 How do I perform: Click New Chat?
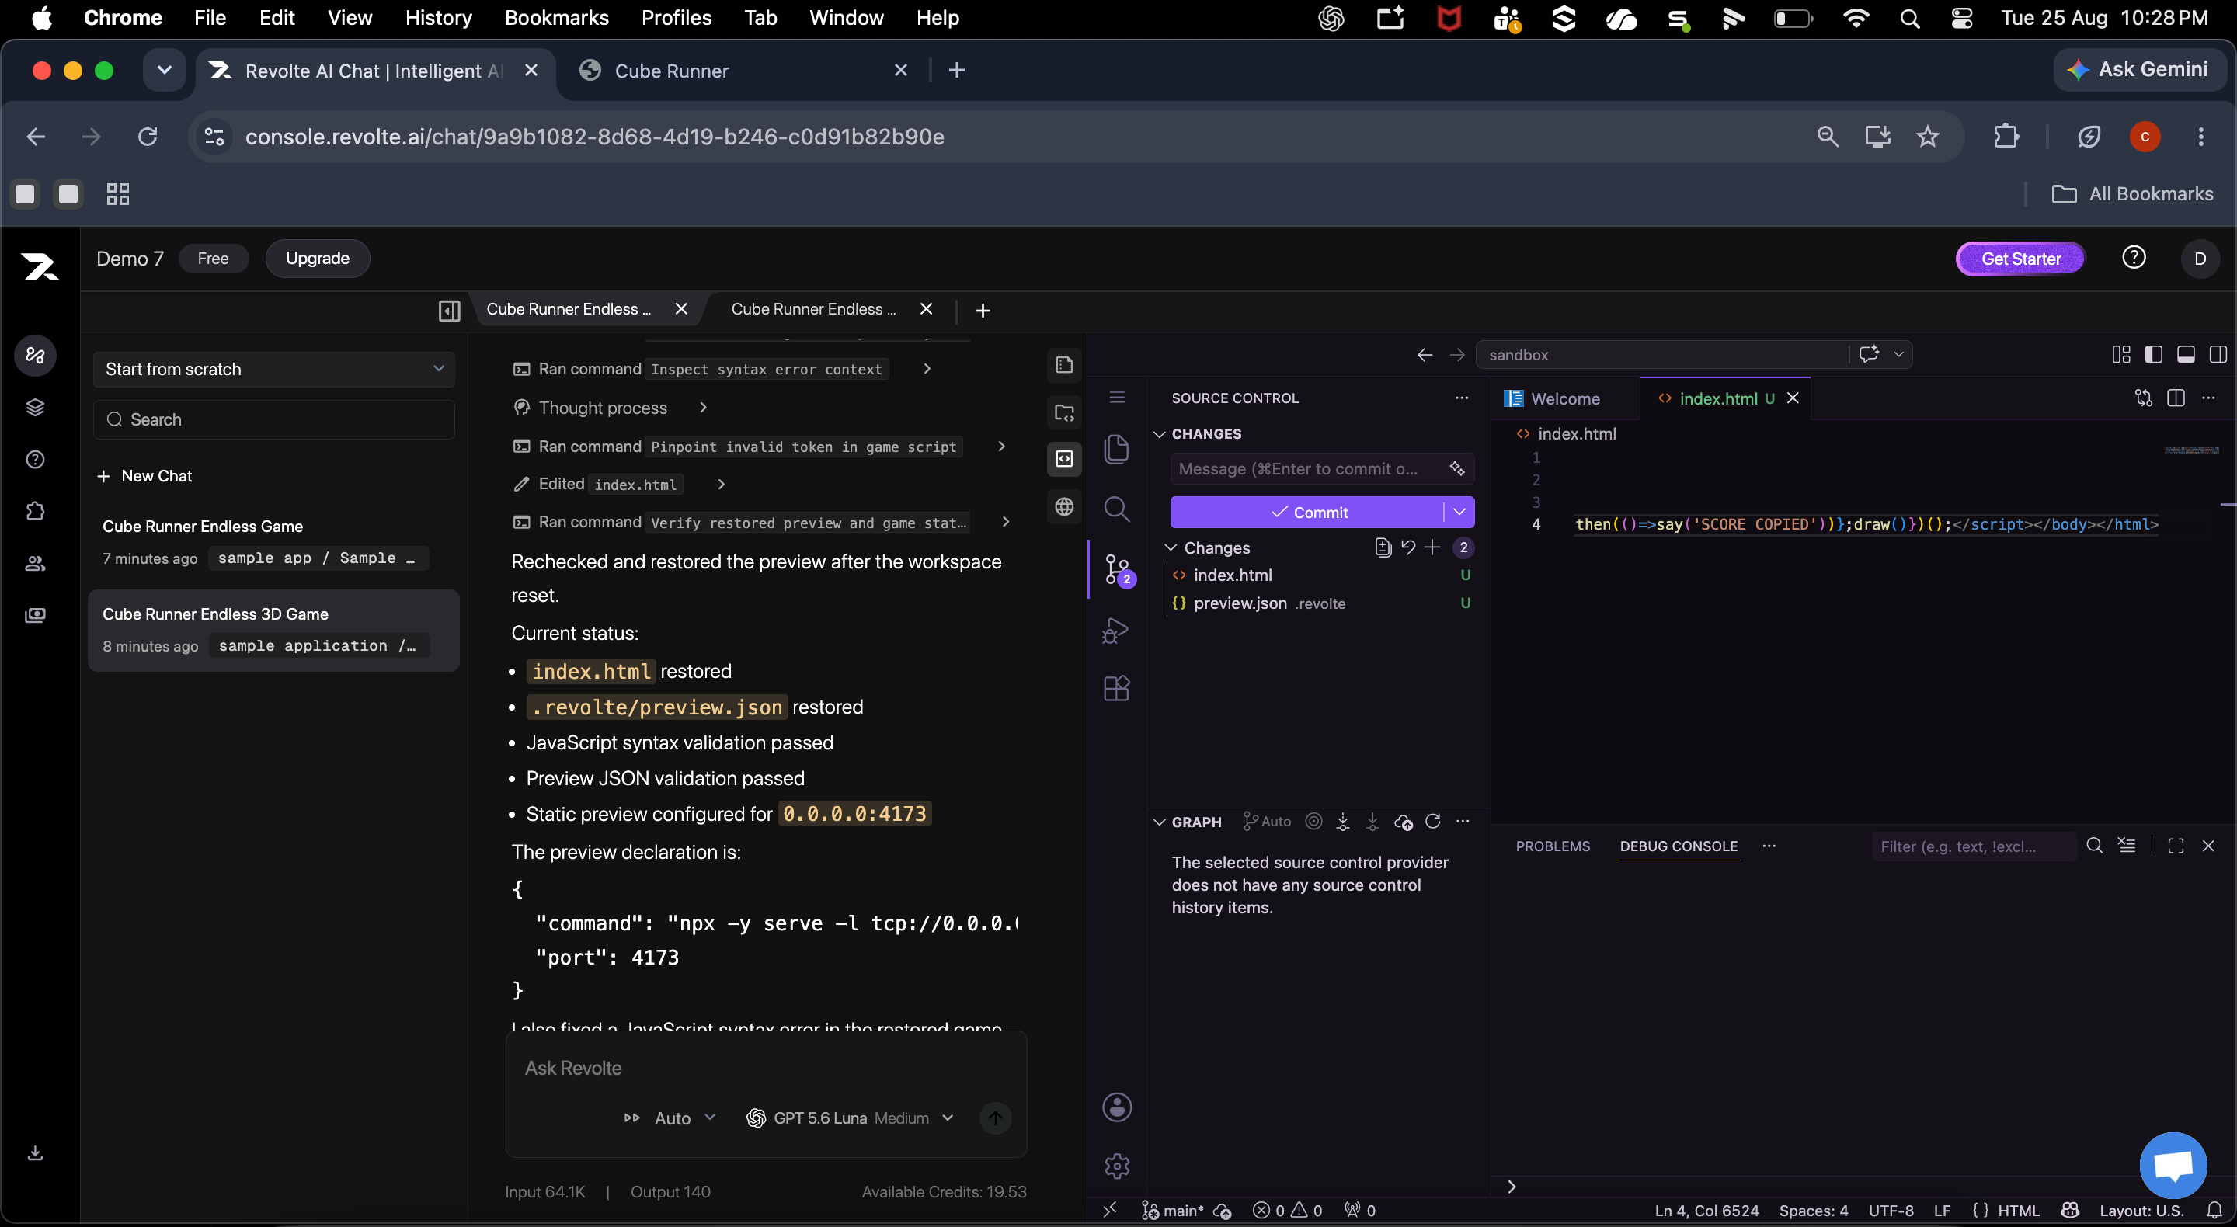tap(145, 476)
